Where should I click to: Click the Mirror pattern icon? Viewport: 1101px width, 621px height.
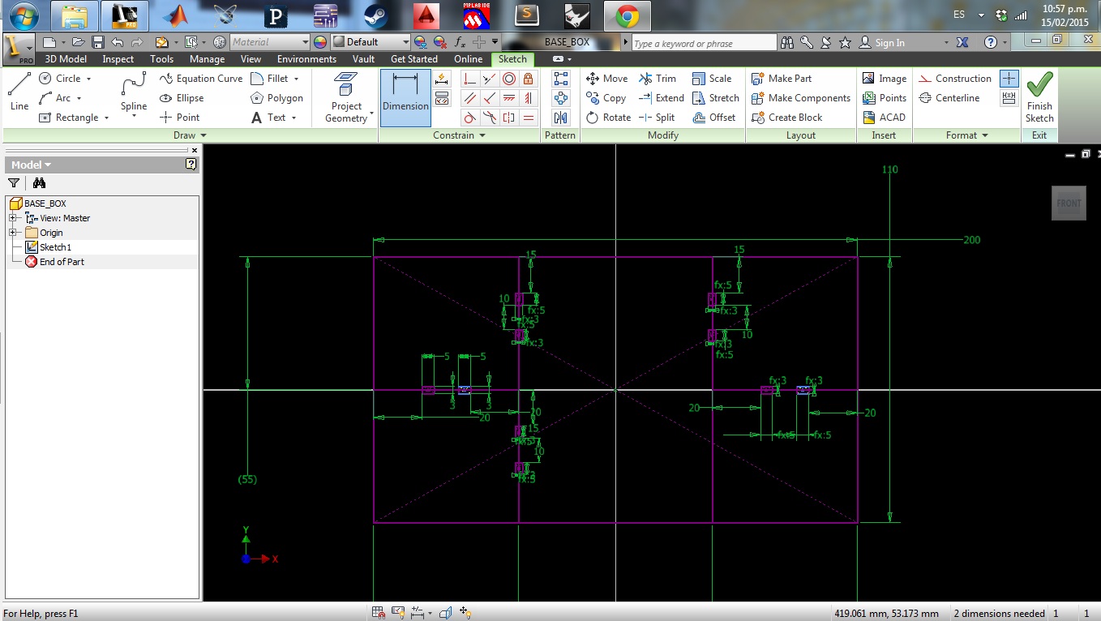tap(560, 118)
